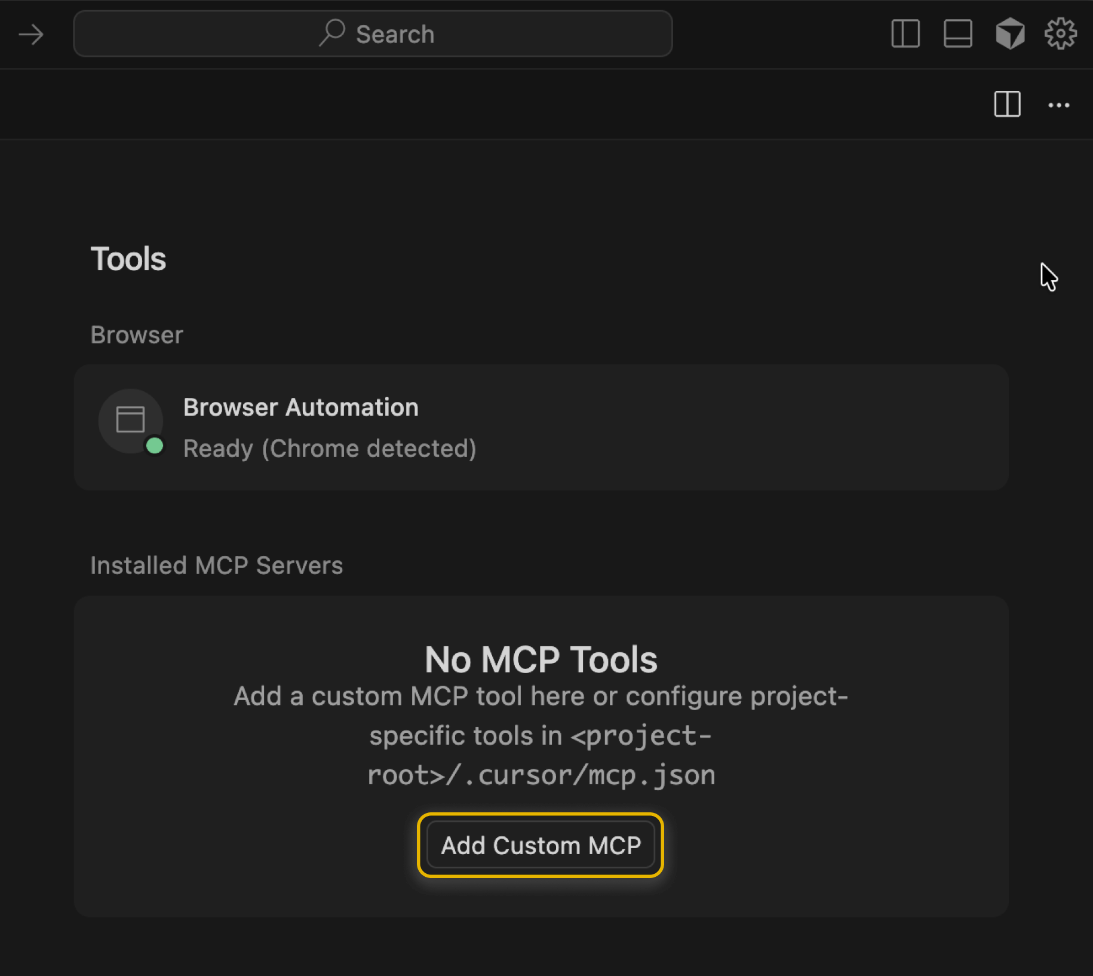Click the split panel icon above the Tools pane

[1008, 105]
